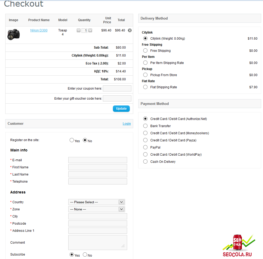Choose PayPal payment method
263x259 pixels.
click(145, 147)
